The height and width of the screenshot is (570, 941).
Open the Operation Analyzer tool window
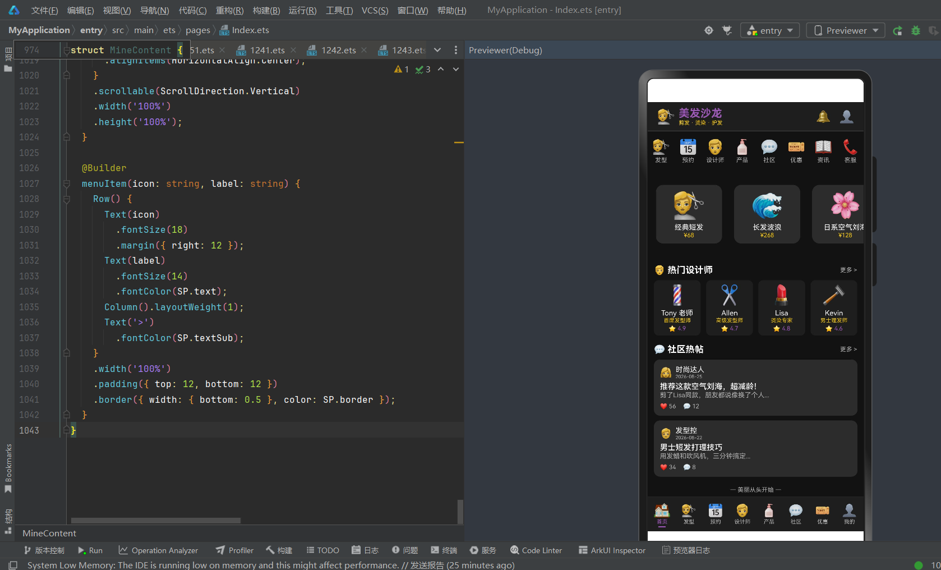159,550
